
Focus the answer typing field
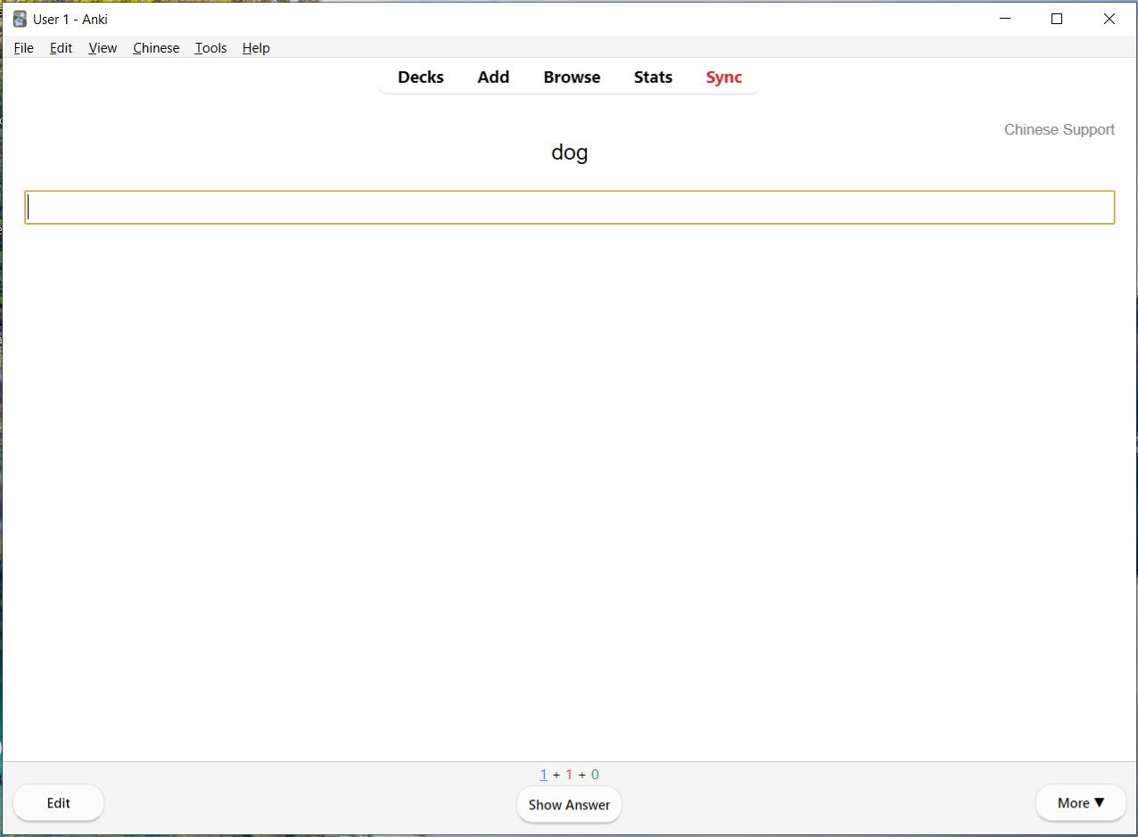pos(570,208)
